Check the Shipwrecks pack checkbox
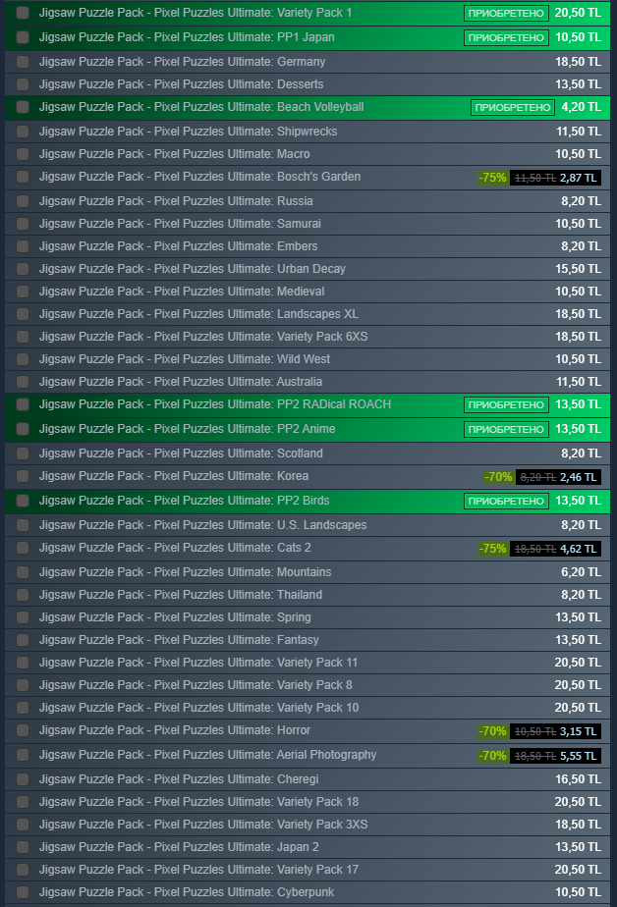Screen dimensions: 617x907 [x=23, y=132]
